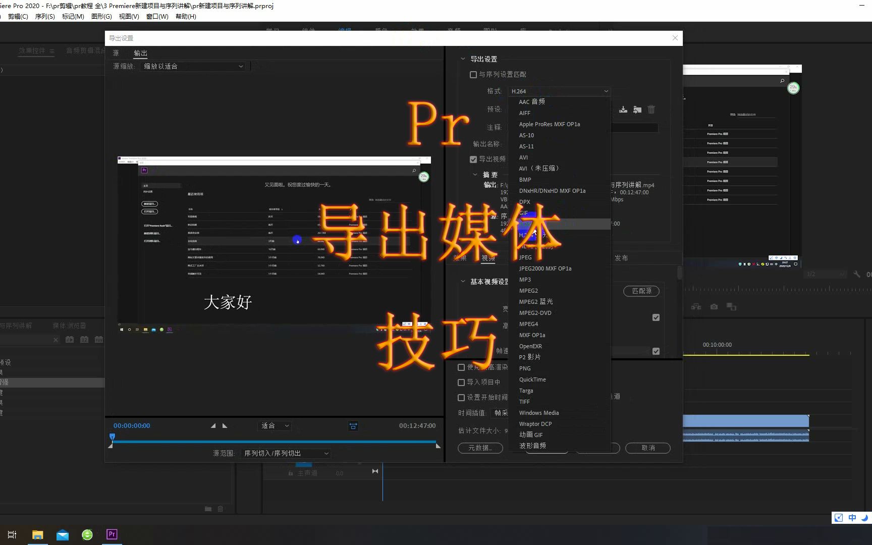
Task: Click the blue video clip in the timeline
Action: [x=746, y=420]
